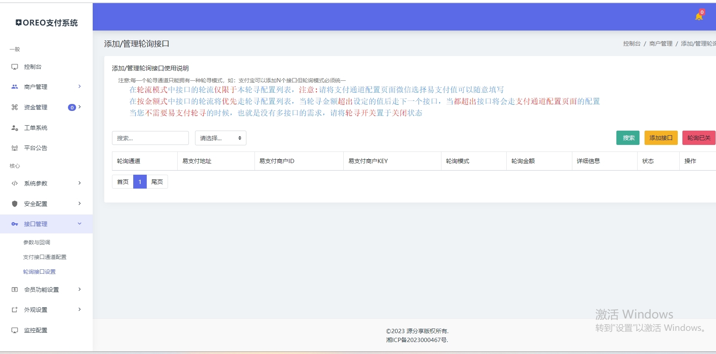The width and height of the screenshot is (716, 354).
Task: Click the 外观设置 export icon
Action: [x=15, y=310]
